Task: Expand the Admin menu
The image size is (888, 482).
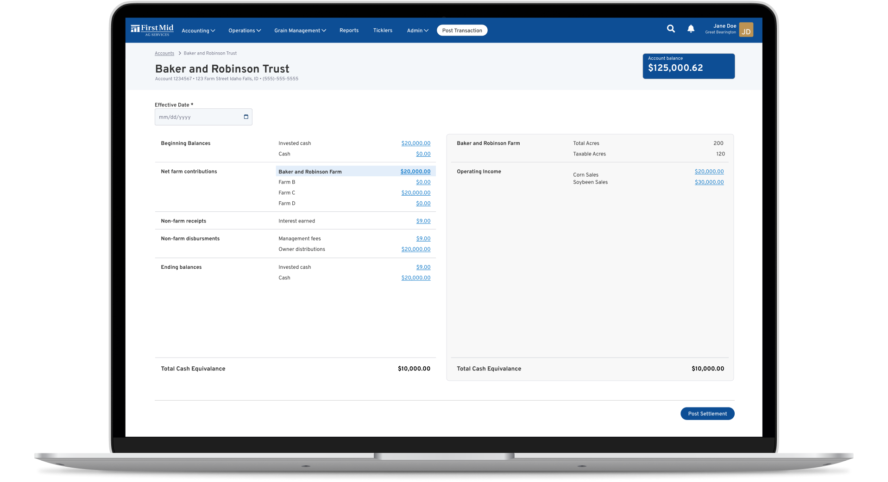Action: click(416, 31)
